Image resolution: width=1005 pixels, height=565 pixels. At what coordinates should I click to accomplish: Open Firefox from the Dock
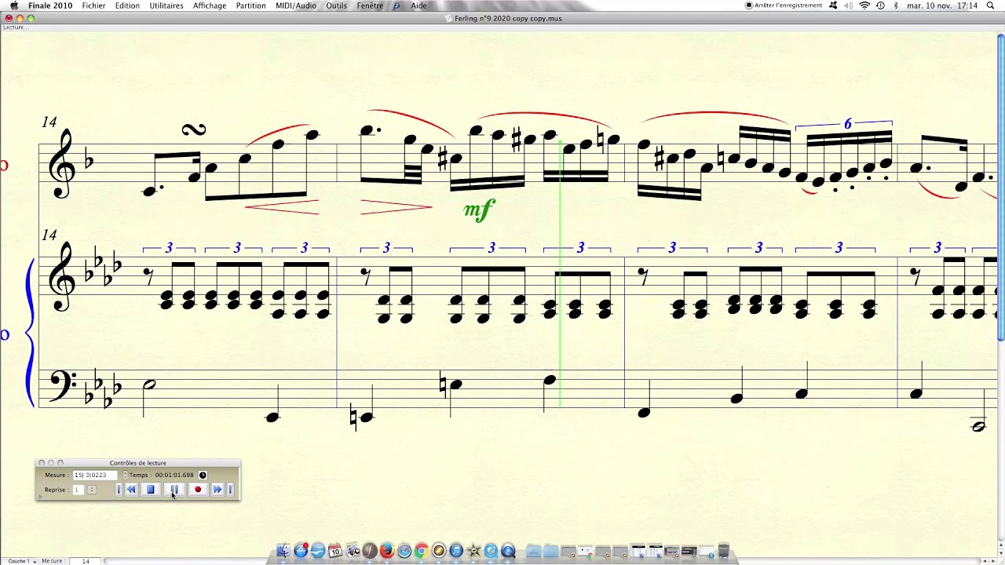(387, 551)
